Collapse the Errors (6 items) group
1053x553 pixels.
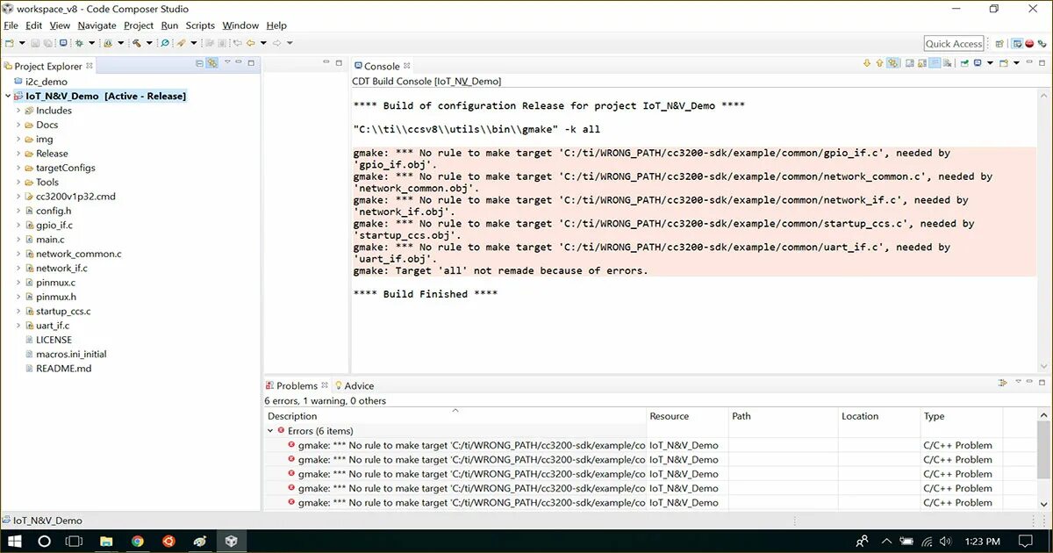click(x=270, y=431)
